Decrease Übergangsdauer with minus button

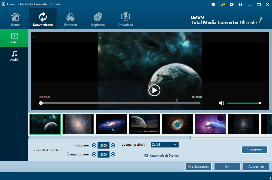(x=94, y=154)
